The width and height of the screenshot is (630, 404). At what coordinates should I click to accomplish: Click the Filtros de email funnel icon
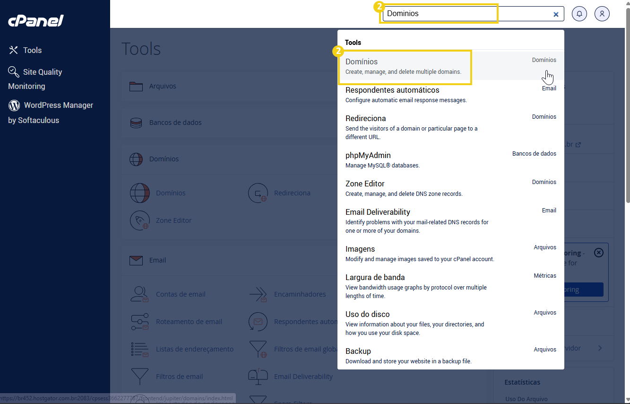(140, 376)
